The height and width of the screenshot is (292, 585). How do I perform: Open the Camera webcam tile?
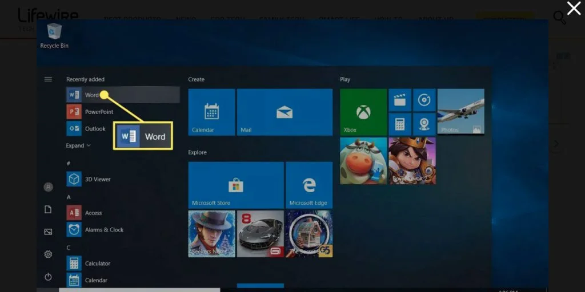pos(424,124)
